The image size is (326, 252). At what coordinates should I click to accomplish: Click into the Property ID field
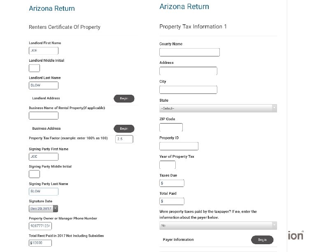pos(179,146)
